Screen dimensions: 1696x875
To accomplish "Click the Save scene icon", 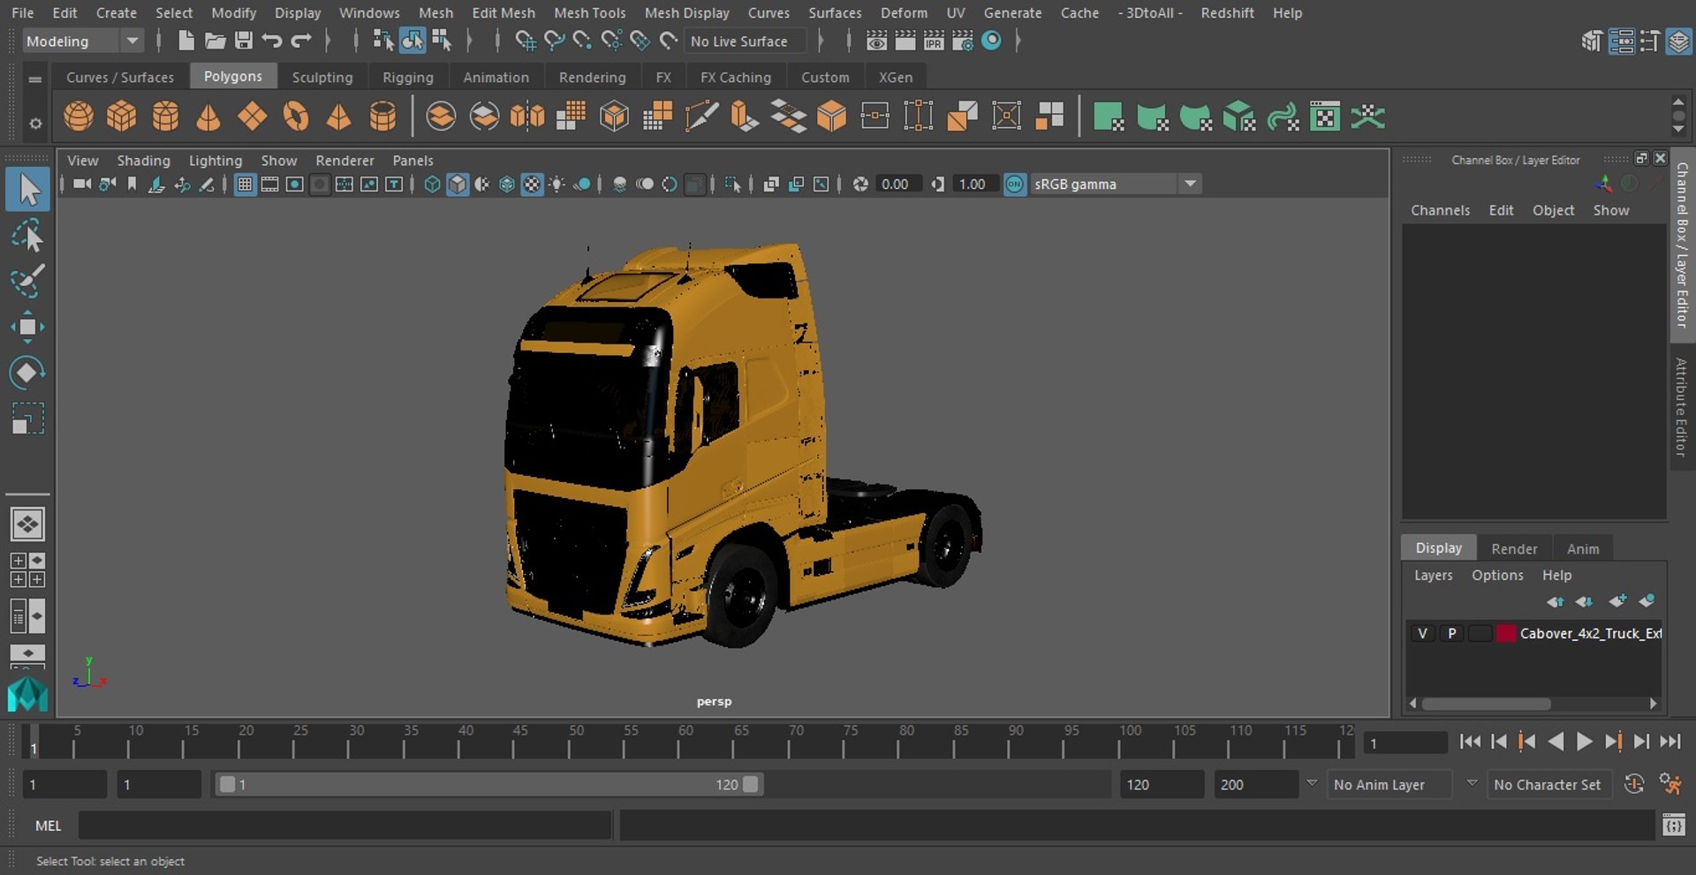I will (x=243, y=41).
